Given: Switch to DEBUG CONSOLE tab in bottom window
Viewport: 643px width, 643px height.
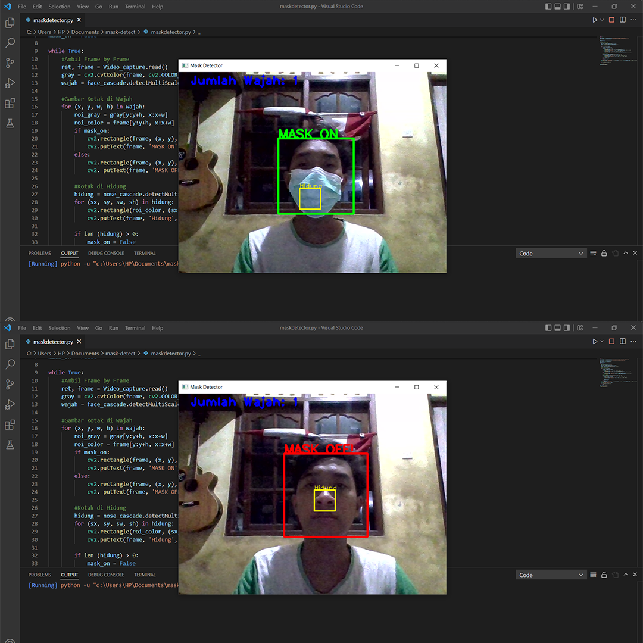Looking at the screenshot, I should 106,575.
